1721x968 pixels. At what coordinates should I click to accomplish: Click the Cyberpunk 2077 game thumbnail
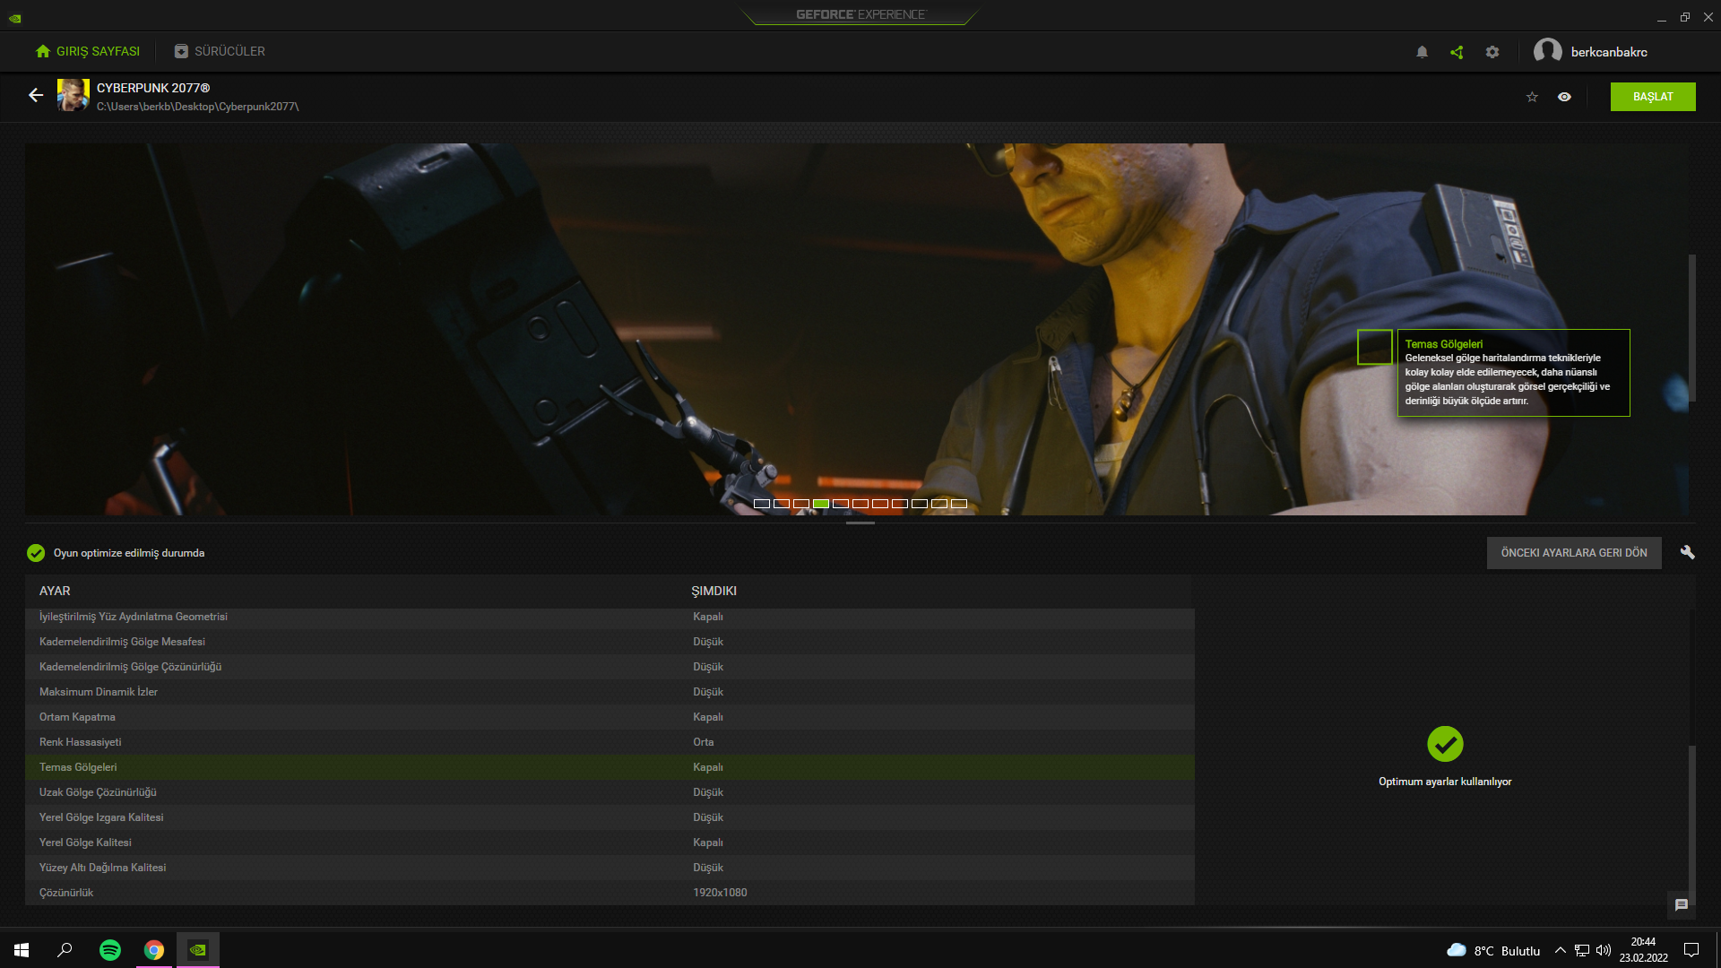tap(73, 95)
